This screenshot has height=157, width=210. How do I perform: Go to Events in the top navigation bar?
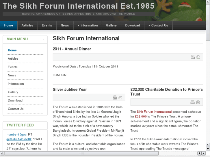coord(47,25)
